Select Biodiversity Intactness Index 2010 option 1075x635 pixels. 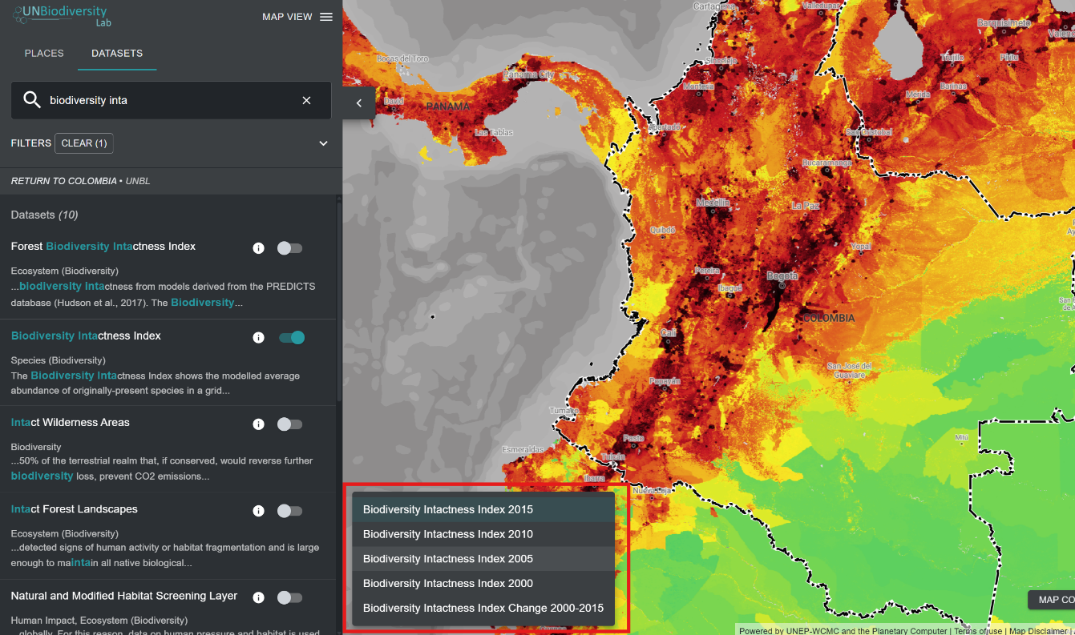tap(448, 534)
